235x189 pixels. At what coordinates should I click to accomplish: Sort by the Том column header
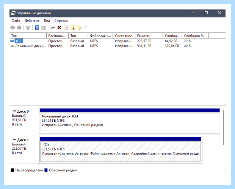28,36
